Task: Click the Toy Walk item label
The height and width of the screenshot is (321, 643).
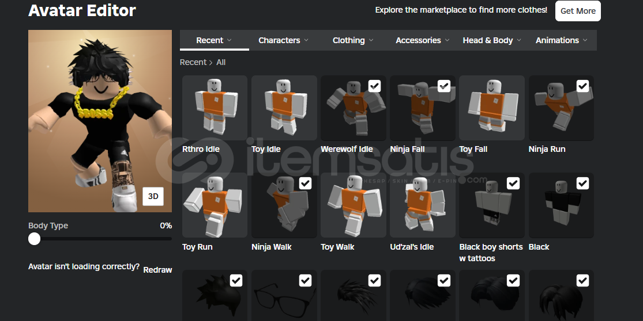Action: (337, 247)
